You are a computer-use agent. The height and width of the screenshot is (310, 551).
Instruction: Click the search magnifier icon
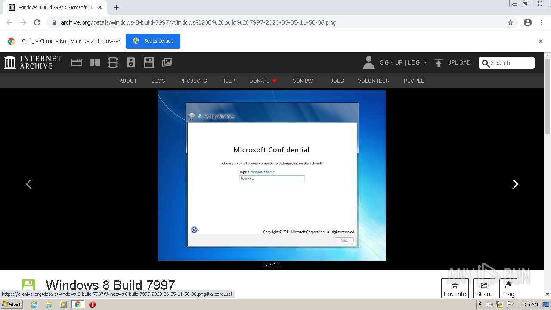pyautogui.click(x=486, y=63)
